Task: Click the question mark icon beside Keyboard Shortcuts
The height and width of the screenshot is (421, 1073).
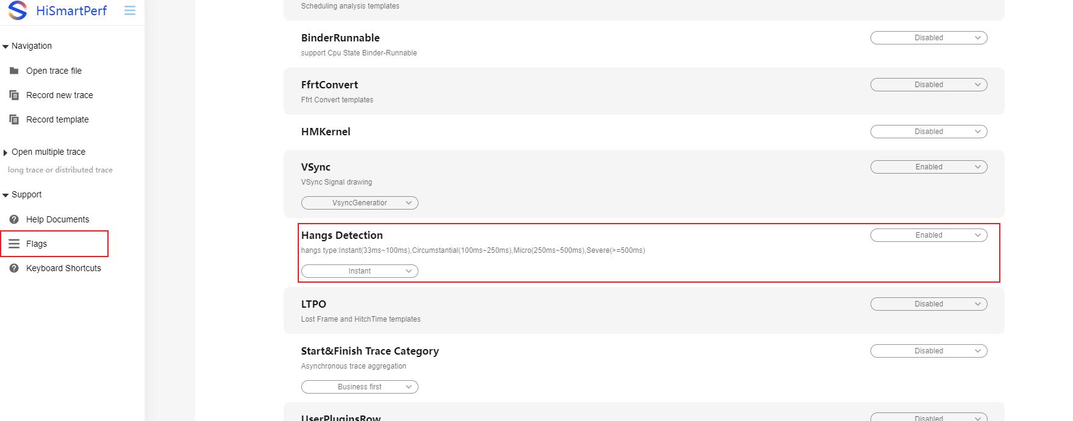Action: 14,268
